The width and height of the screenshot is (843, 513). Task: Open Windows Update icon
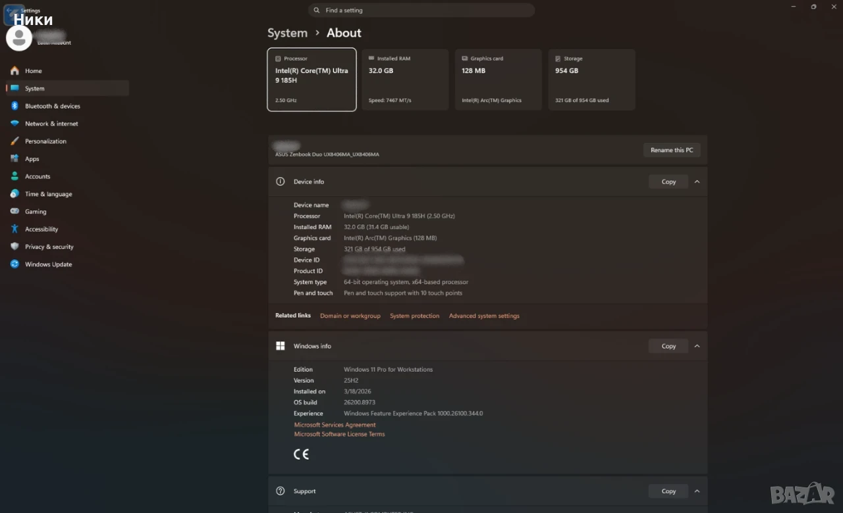(14, 264)
